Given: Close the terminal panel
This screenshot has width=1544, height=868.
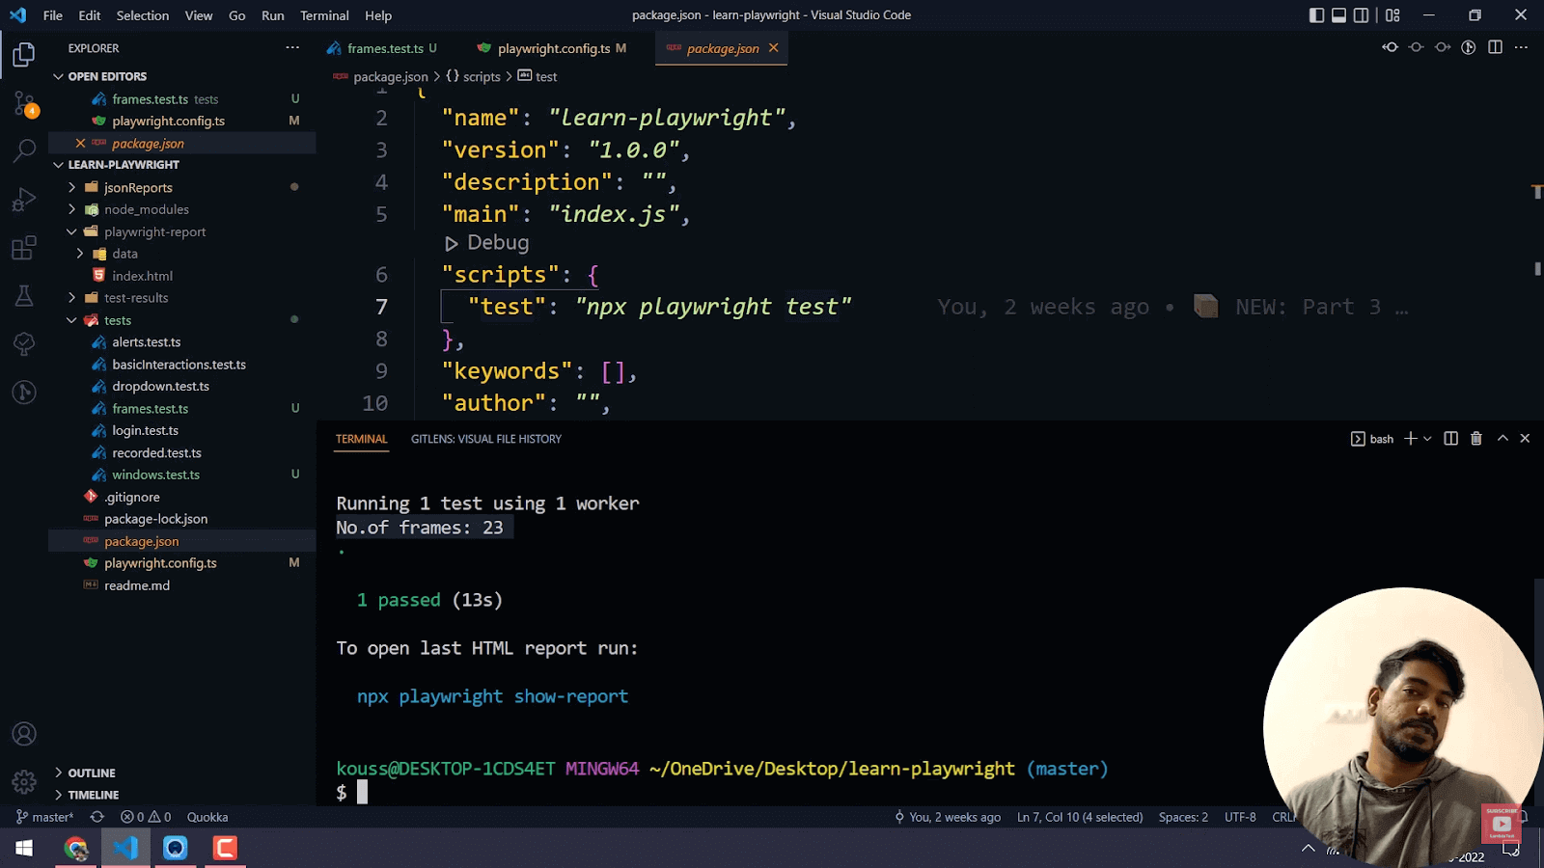Looking at the screenshot, I should [1525, 439].
